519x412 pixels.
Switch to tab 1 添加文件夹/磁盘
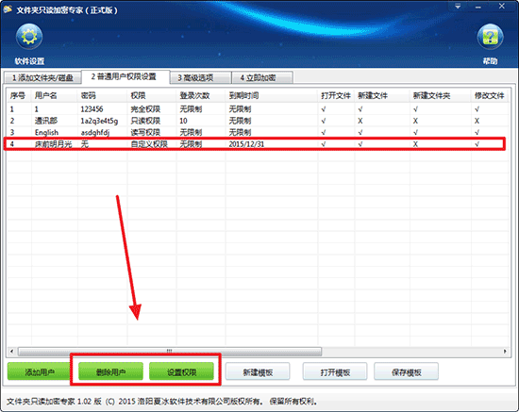tap(42, 77)
